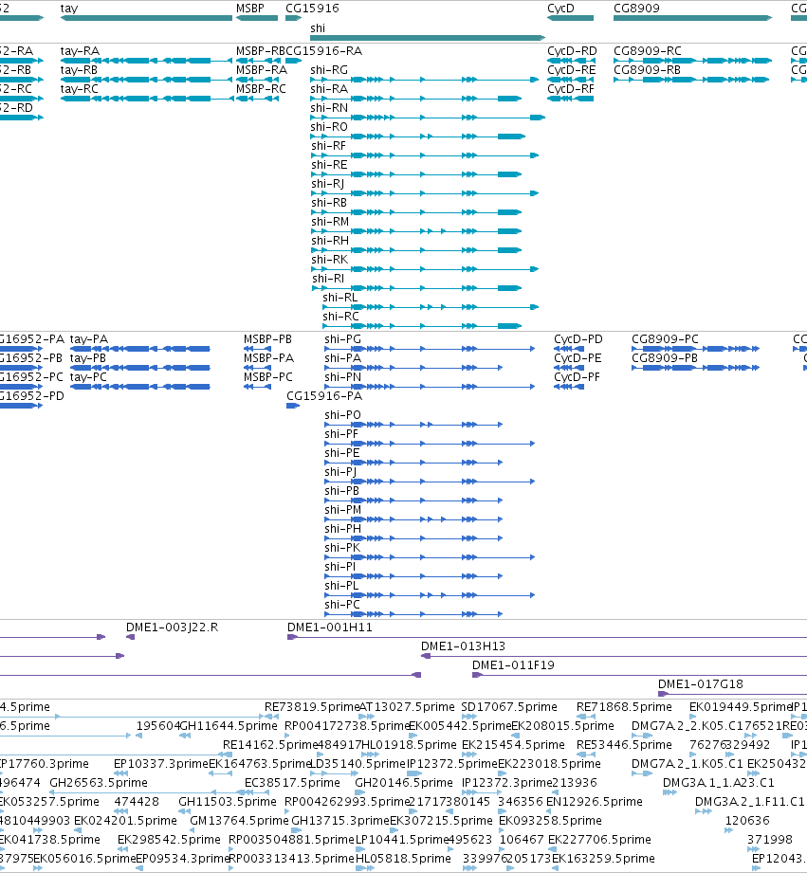This screenshot has width=807, height=873.
Task: Click transcript shi-RL
Action: tap(340, 298)
